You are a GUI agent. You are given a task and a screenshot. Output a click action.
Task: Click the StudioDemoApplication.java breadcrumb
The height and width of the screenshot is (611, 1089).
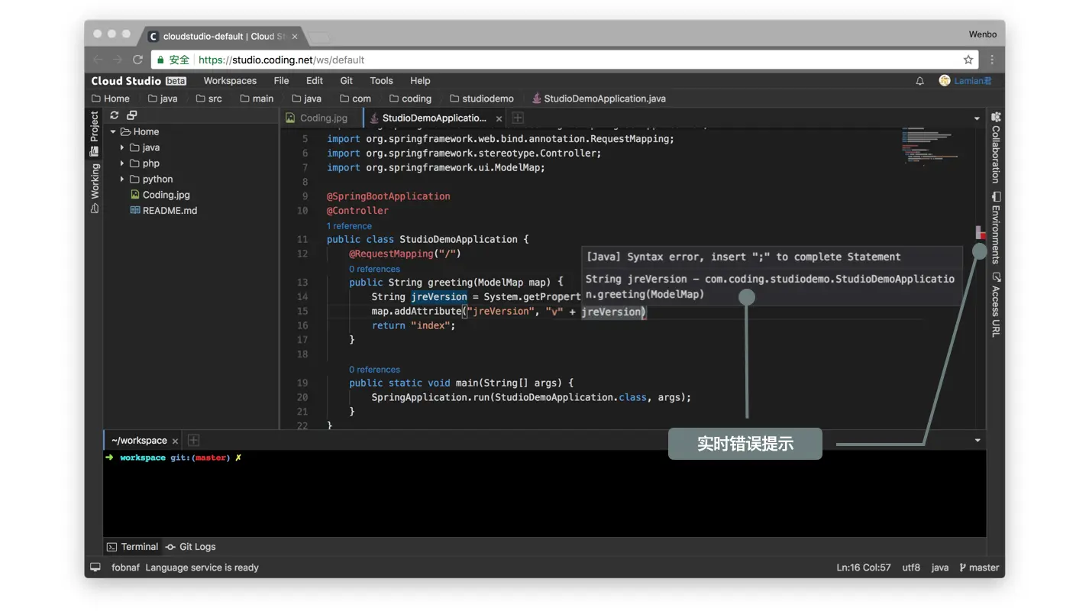click(x=599, y=99)
